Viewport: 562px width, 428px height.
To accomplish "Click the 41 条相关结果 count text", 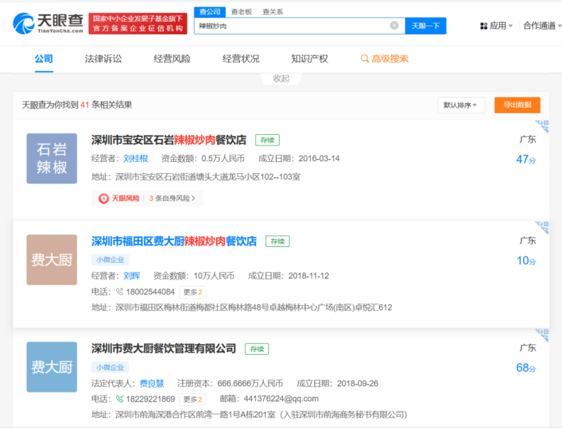I will [106, 105].
